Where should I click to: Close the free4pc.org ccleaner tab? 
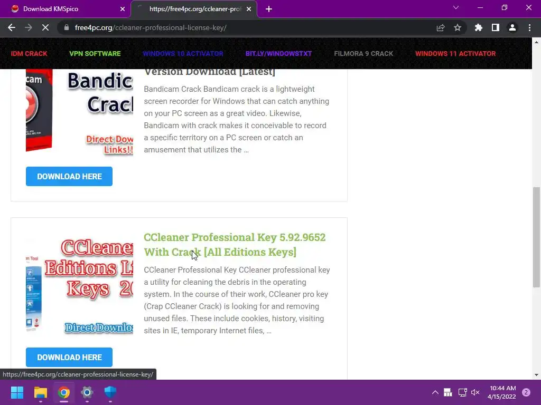point(249,9)
